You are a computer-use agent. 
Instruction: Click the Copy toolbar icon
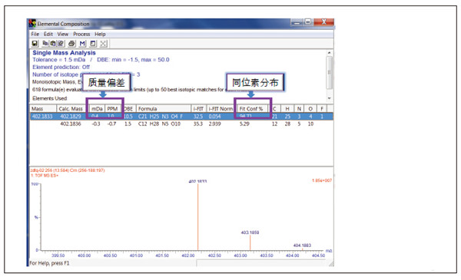(x=45, y=44)
